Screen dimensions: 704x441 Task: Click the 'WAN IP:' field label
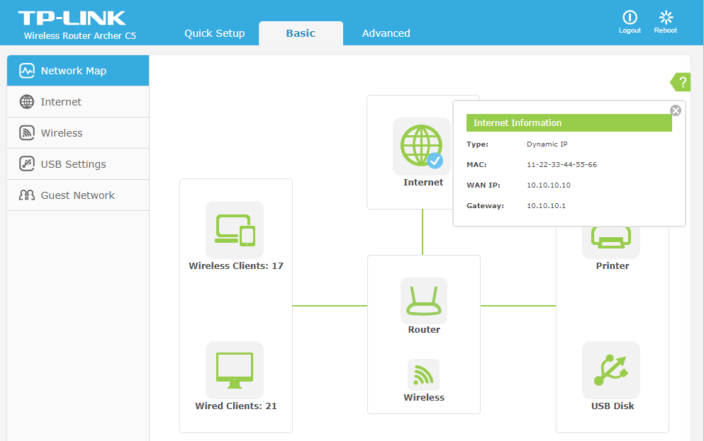tap(483, 185)
